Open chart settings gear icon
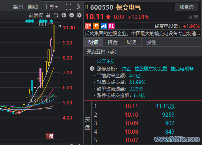The image size is (202, 145). (79, 15)
